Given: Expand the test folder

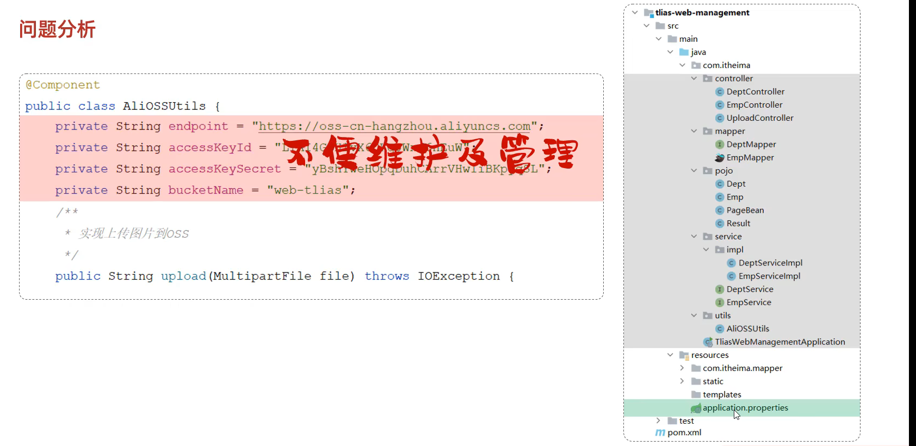Looking at the screenshot, I should [658, 421].
